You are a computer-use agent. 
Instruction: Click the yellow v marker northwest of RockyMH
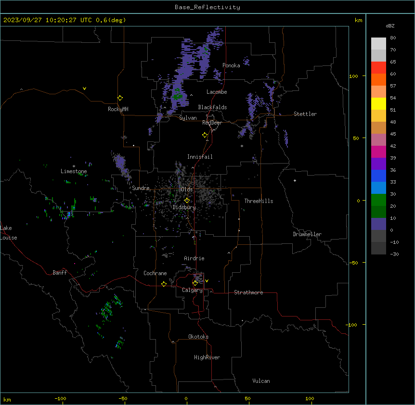pyautogui.click(x=84, y=89)
